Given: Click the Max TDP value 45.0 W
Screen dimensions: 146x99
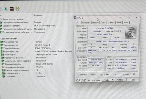Looking at the screenshot, I should point(118,31).
